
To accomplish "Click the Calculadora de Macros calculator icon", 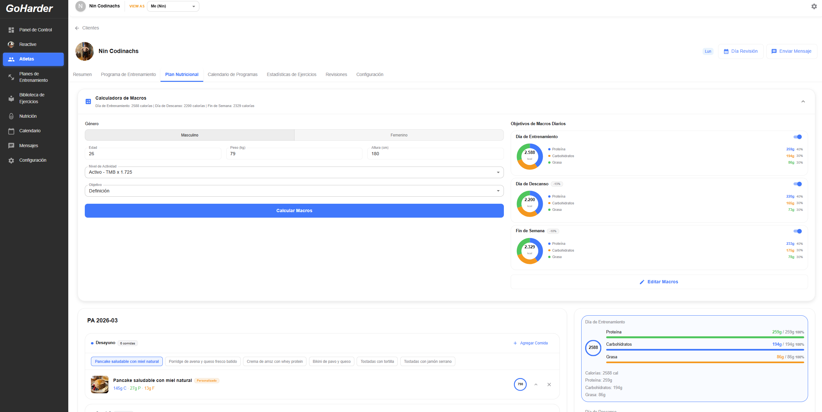I will 88,102.
